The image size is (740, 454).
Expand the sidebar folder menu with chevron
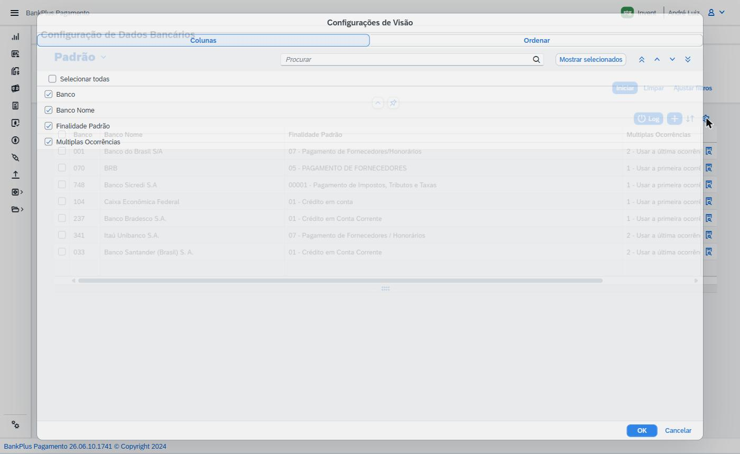pos(17,209)
